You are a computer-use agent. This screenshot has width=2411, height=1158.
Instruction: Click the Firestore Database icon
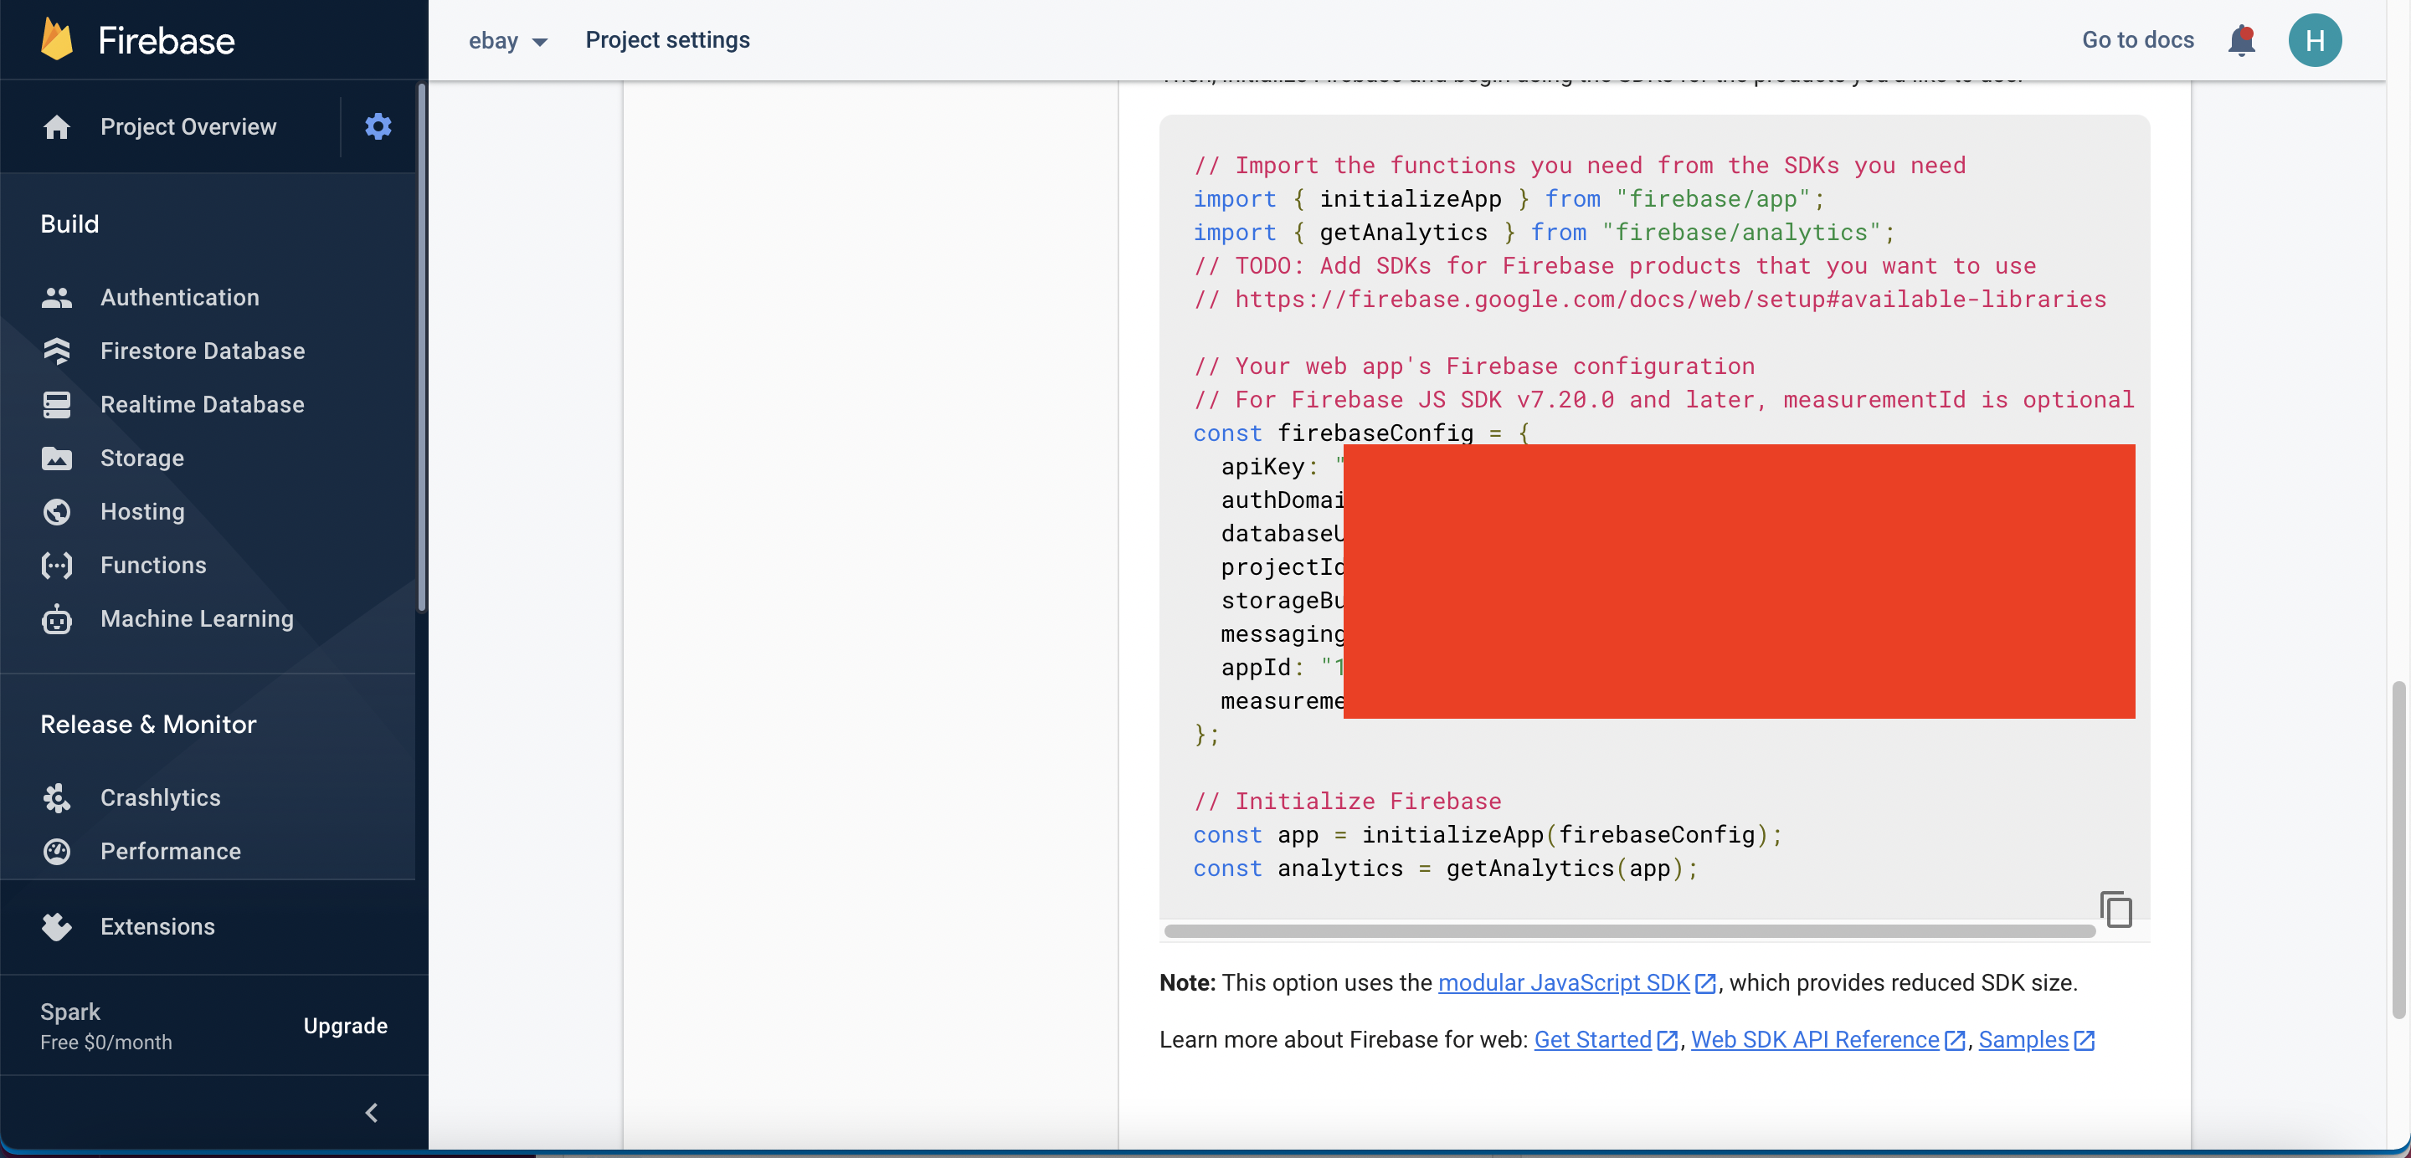click(54, 351)
